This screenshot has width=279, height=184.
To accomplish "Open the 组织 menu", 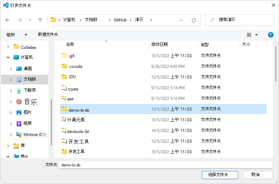I will point(17,34).
